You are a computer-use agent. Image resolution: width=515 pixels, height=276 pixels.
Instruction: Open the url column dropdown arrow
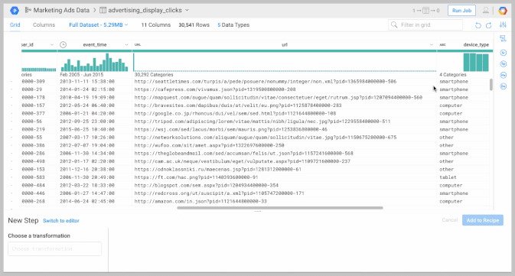[x=432, y=44]
